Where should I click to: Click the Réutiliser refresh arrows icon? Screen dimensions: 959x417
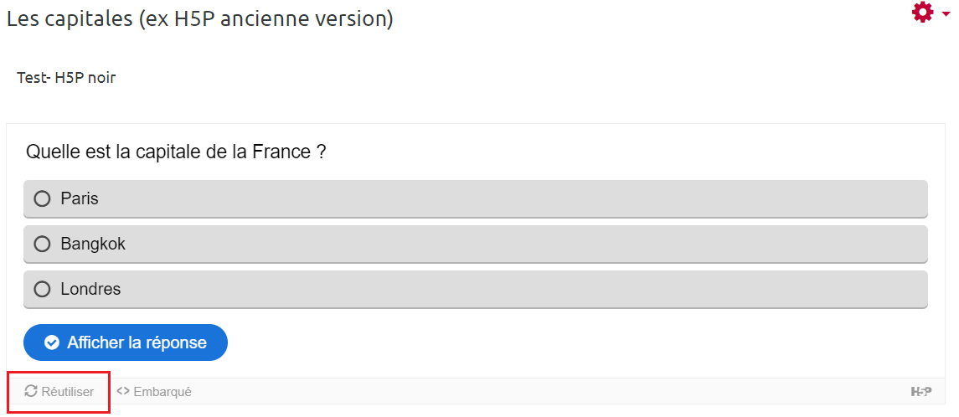pos(31,391)
